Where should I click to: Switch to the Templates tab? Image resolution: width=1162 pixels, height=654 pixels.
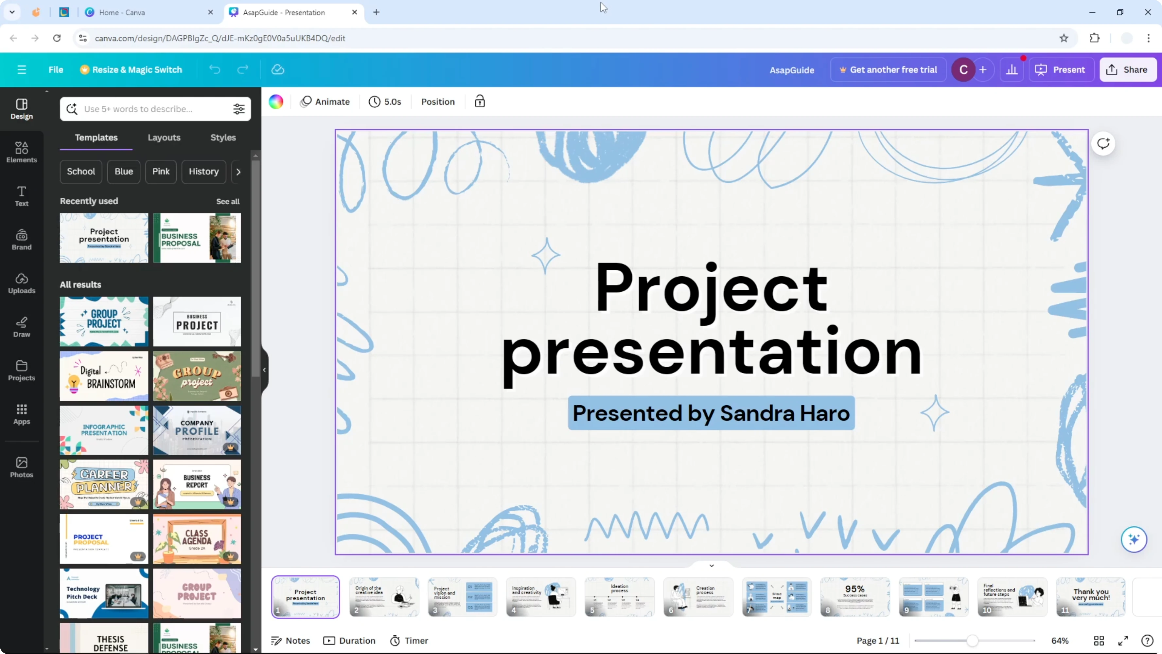(x=96, y=138)
